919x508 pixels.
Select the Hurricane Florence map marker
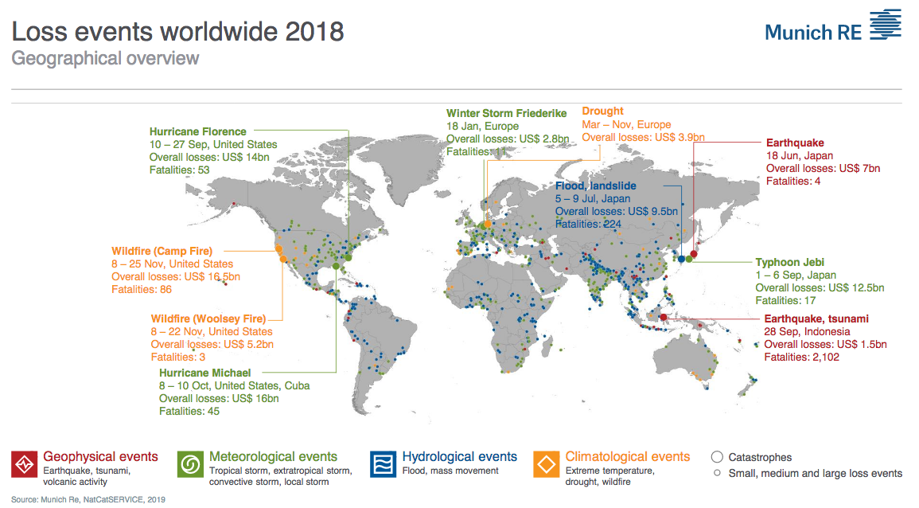349,257
